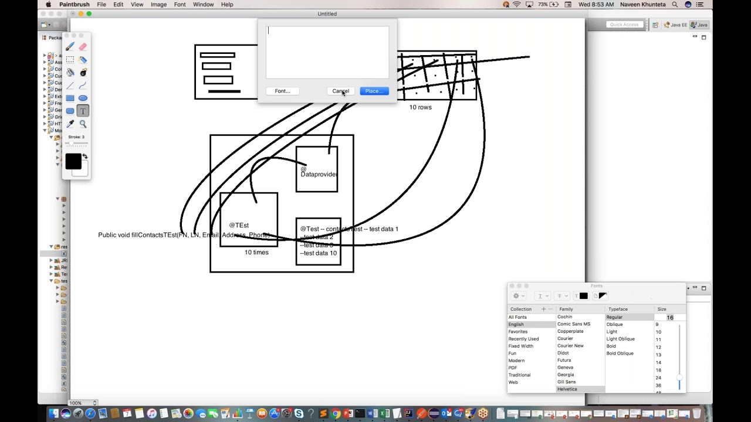This screenshot has width=751, height=422.
Task: Open the Image menu
Action: [x=158, y=4]
